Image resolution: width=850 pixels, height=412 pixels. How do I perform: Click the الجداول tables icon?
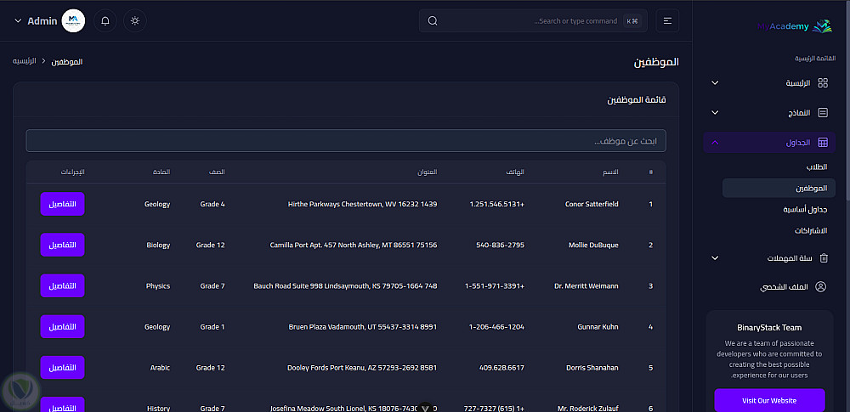(823, 143)
